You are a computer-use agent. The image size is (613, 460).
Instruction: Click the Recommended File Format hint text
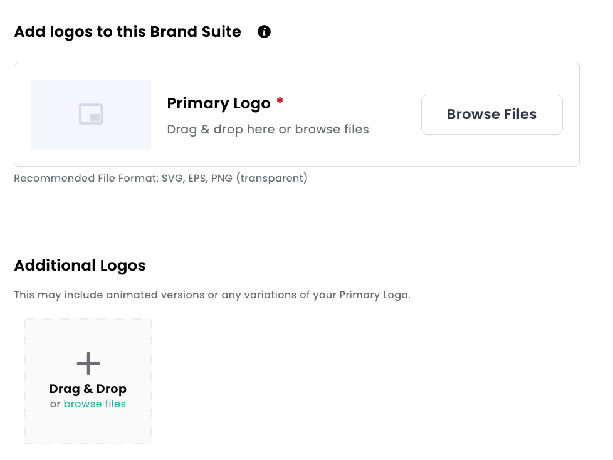[160, 178]
